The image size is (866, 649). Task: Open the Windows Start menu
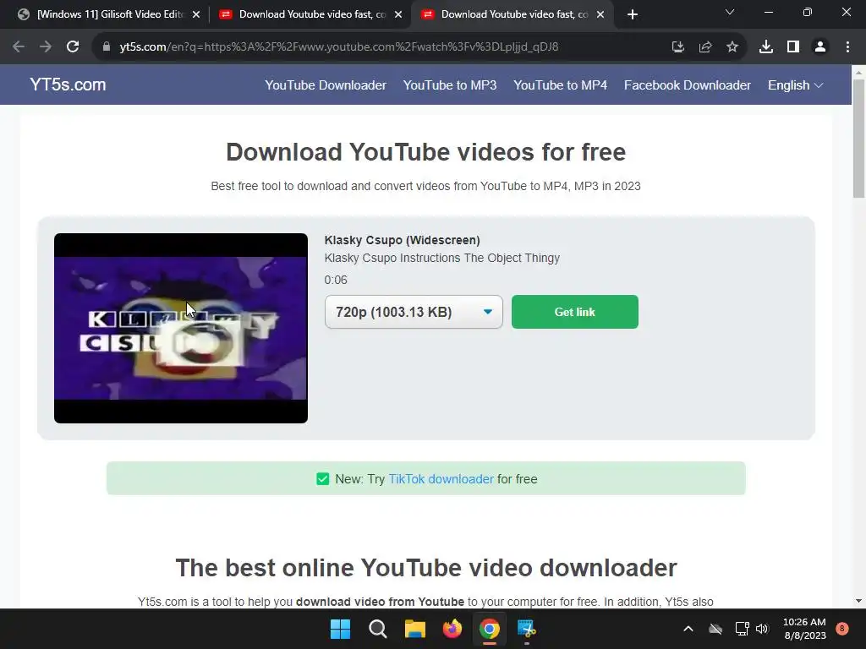340,629
